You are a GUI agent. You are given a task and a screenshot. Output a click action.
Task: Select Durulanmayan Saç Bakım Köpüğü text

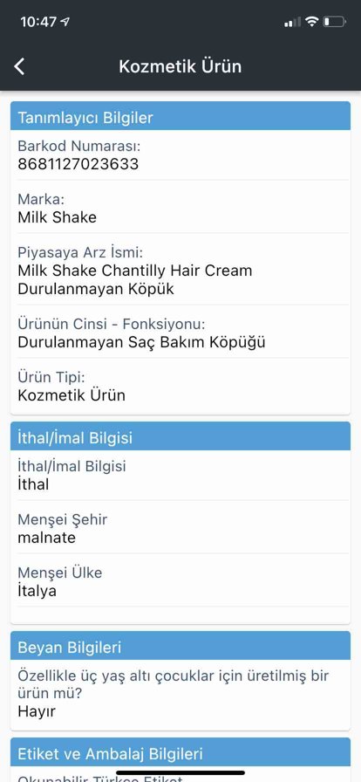141,342
